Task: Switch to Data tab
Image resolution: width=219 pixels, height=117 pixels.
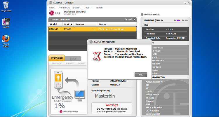Action: coord(73,59)
